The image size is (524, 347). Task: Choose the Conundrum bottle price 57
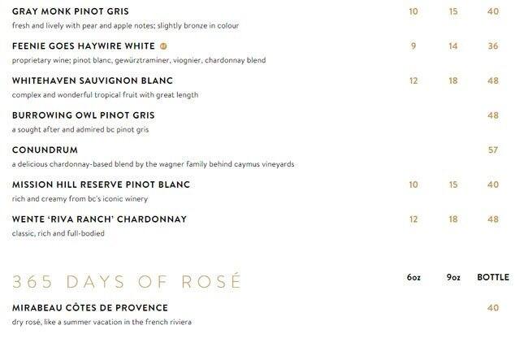493,150
